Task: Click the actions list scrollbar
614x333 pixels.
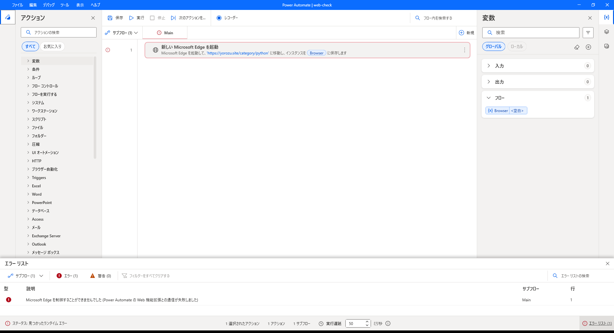Action: [95, 108]
